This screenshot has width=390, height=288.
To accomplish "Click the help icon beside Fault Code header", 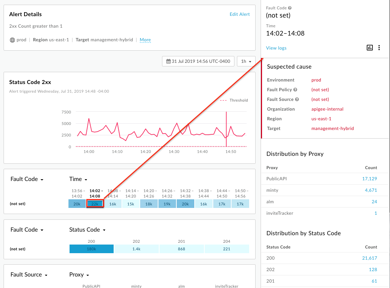I will [x=289, y=8].
